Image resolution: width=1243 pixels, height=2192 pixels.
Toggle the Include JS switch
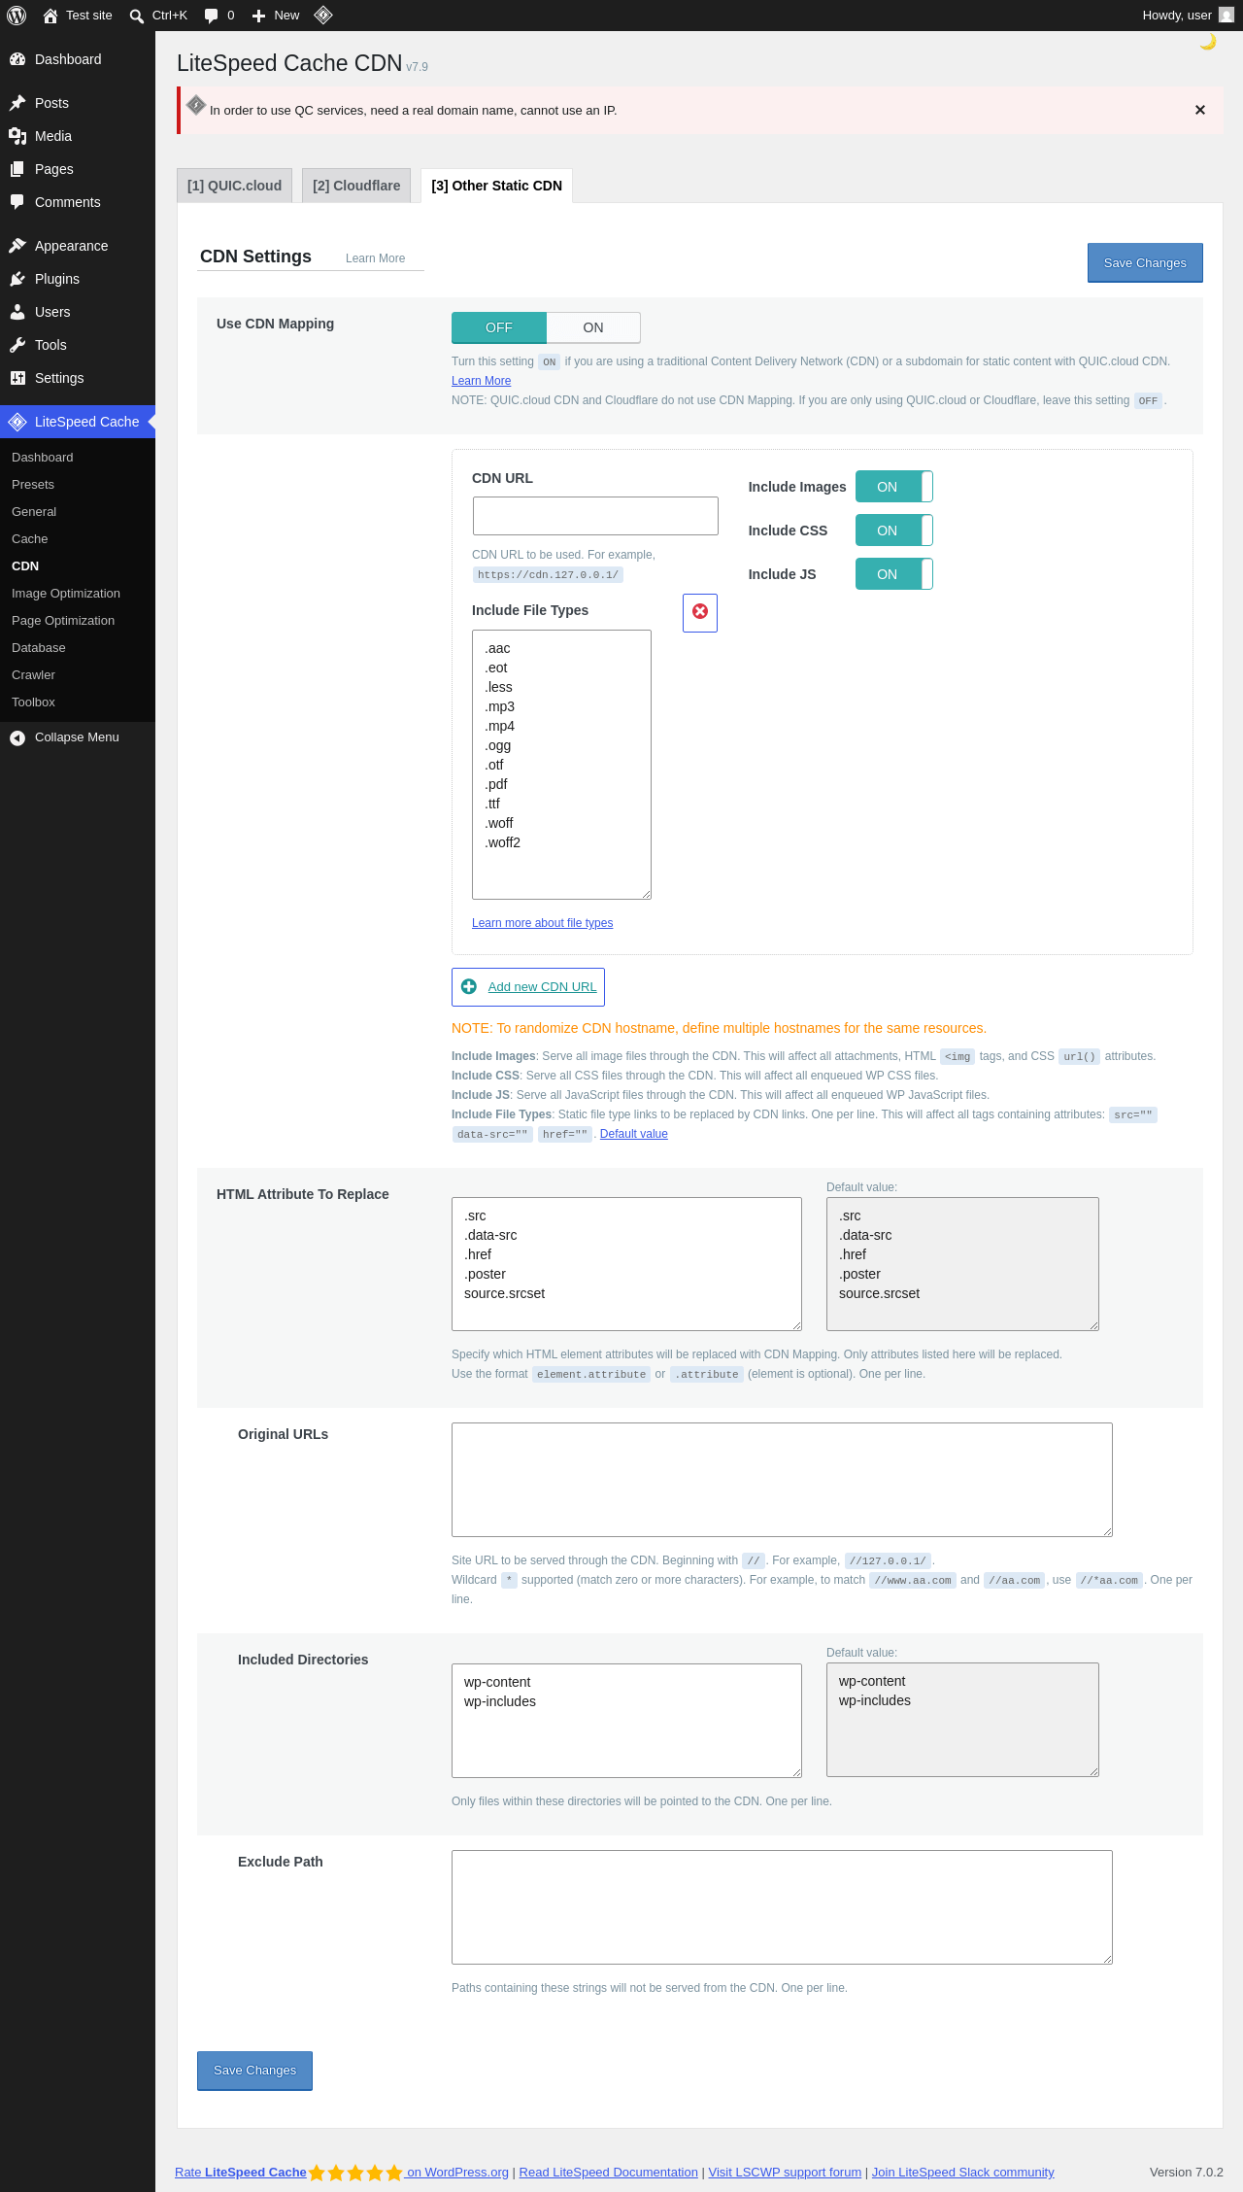[894, 574]
